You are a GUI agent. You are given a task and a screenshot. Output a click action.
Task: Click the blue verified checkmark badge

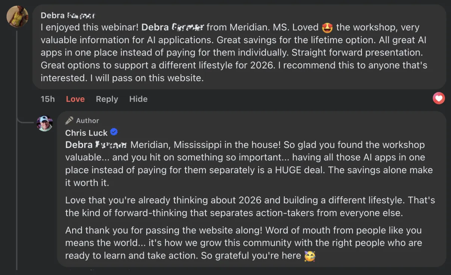[x=114, y=132]
